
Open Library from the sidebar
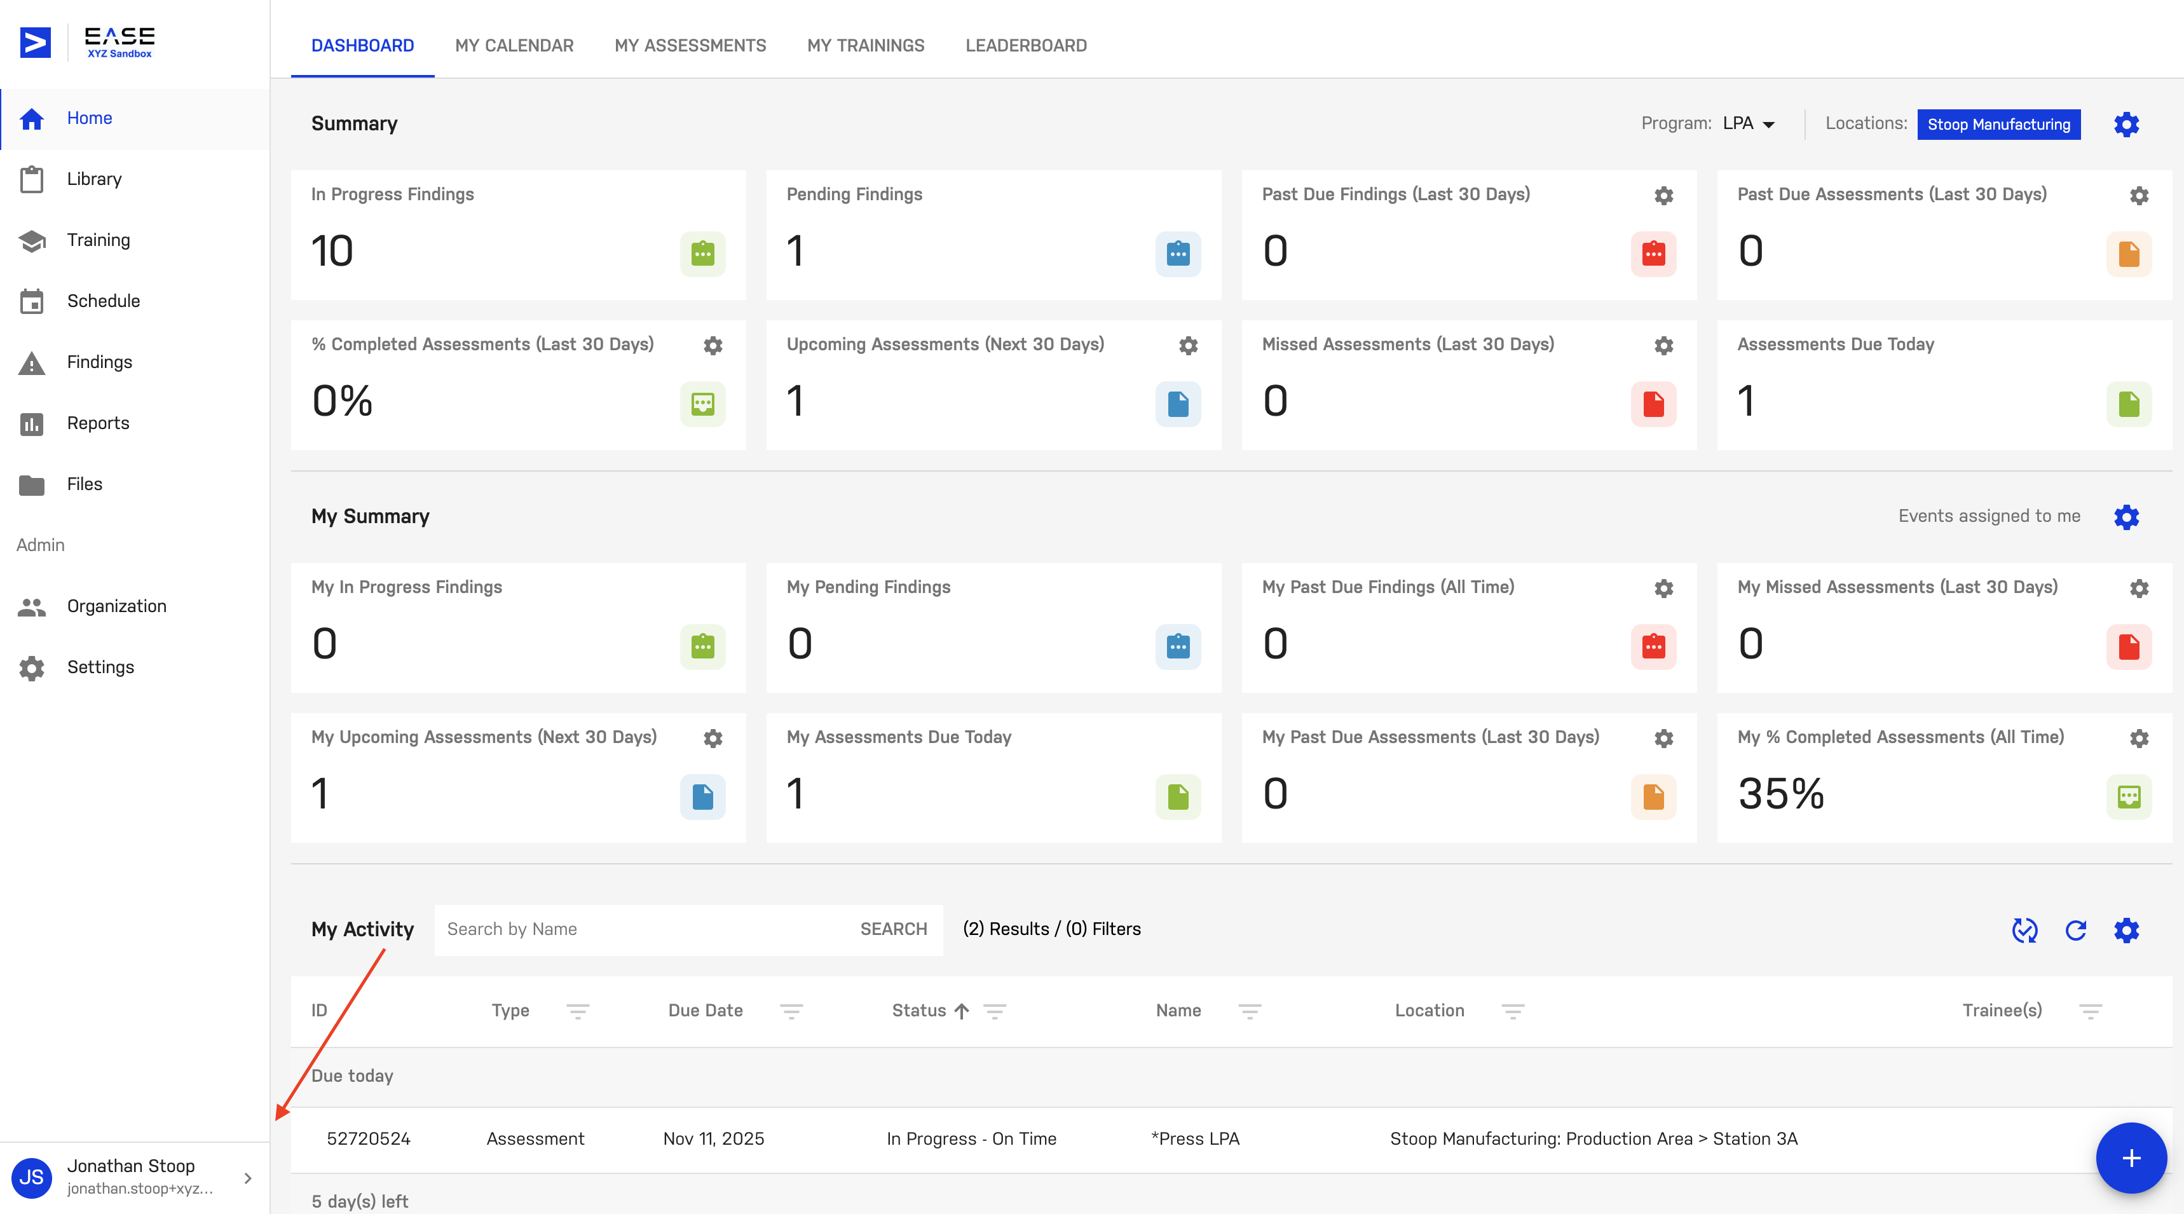point(93,179)
